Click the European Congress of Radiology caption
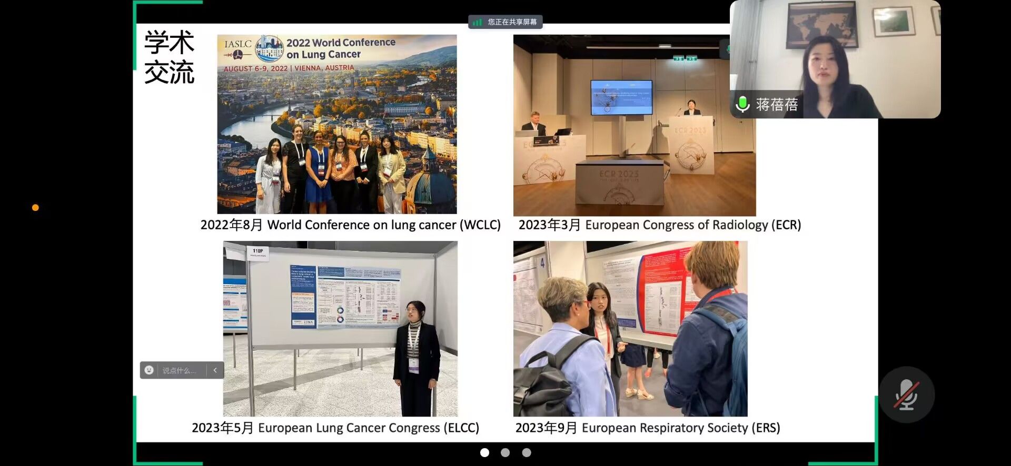Screen dimensions: 1011x466 pos(659,225)
